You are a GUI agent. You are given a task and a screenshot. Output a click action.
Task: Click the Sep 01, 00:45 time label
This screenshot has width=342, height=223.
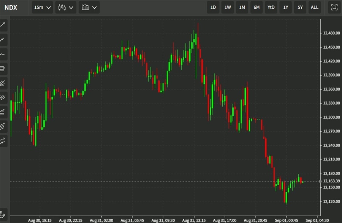pos(286,220)
